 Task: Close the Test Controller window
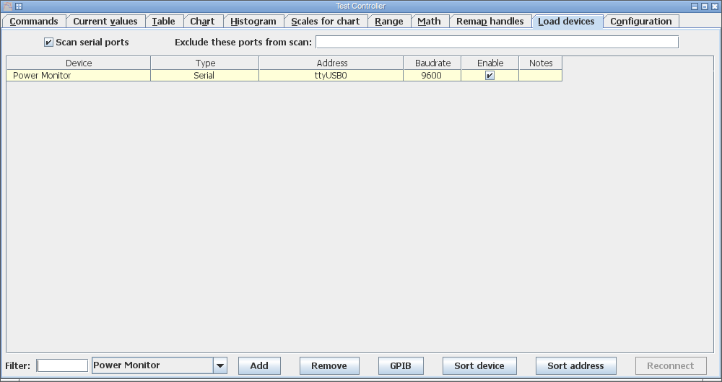click(715, 6)
